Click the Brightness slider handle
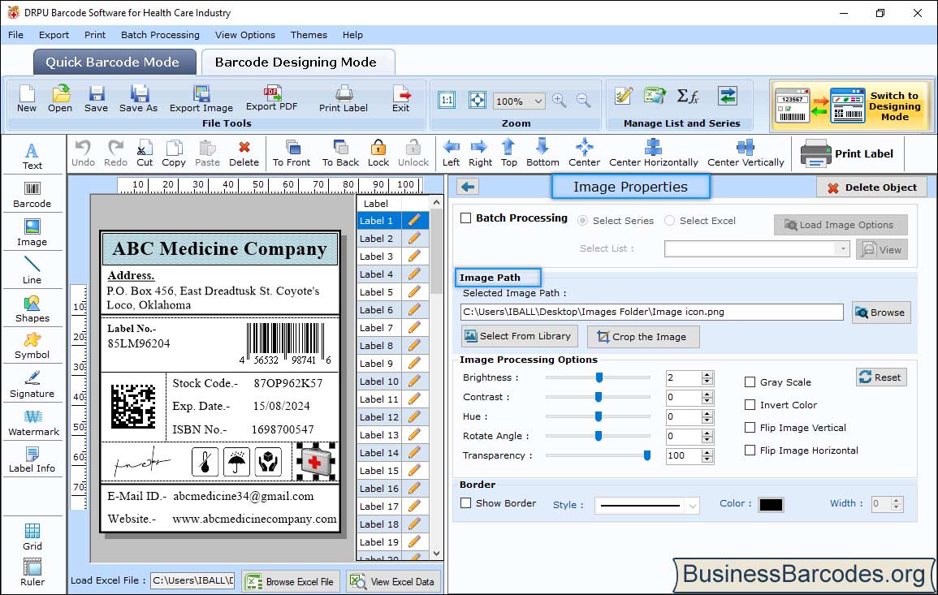The width and height of the screenshot is (938, 595). coord(599,377)
